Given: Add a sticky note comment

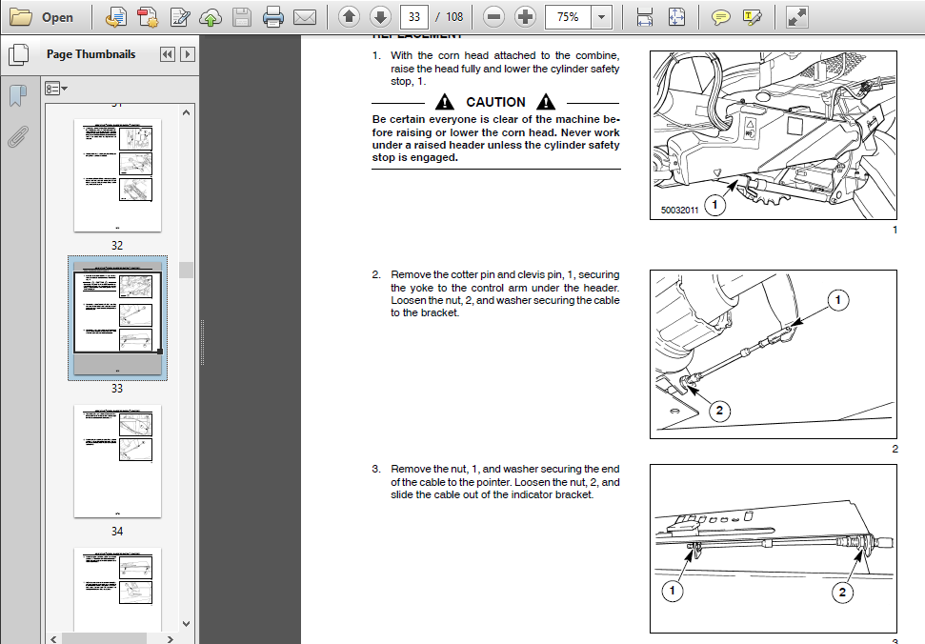Looking at the screenshot, I should tap(720, 17).
